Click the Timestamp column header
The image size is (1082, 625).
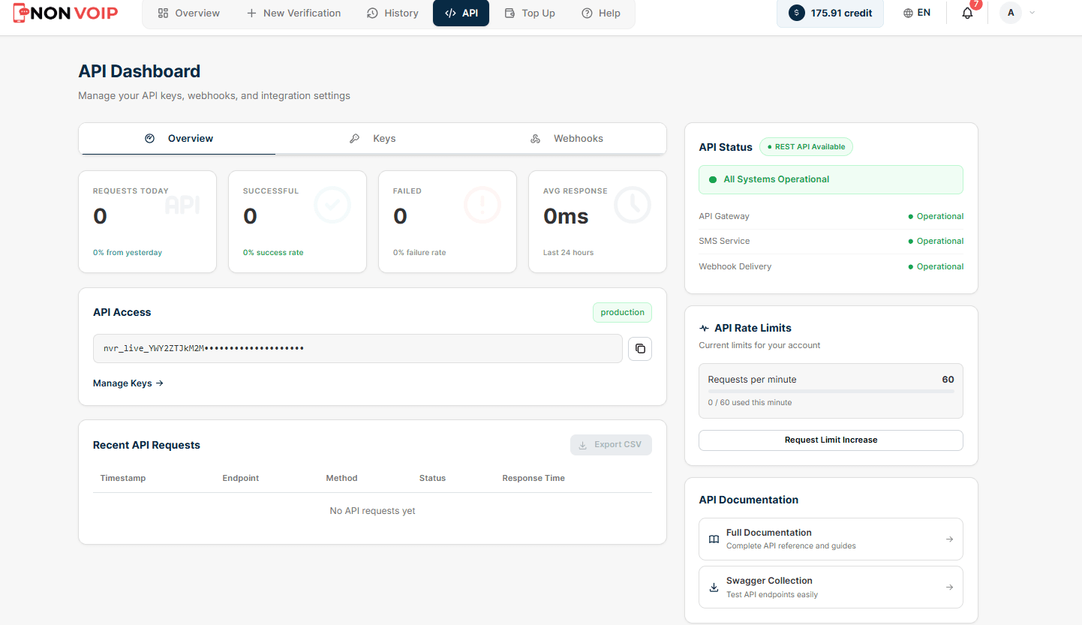click(x=123, y=478)
